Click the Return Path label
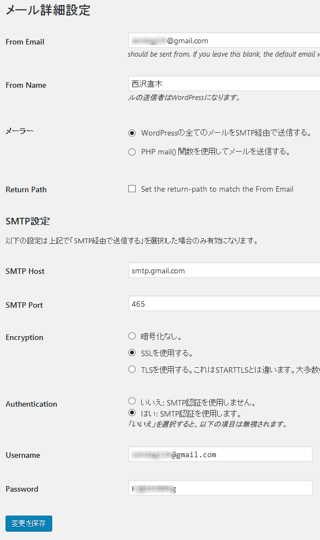Image resolution: width=320 pixels, height=540 pixels. point(26,189)
